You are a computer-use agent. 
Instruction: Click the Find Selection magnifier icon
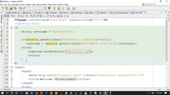coord(32,16)
